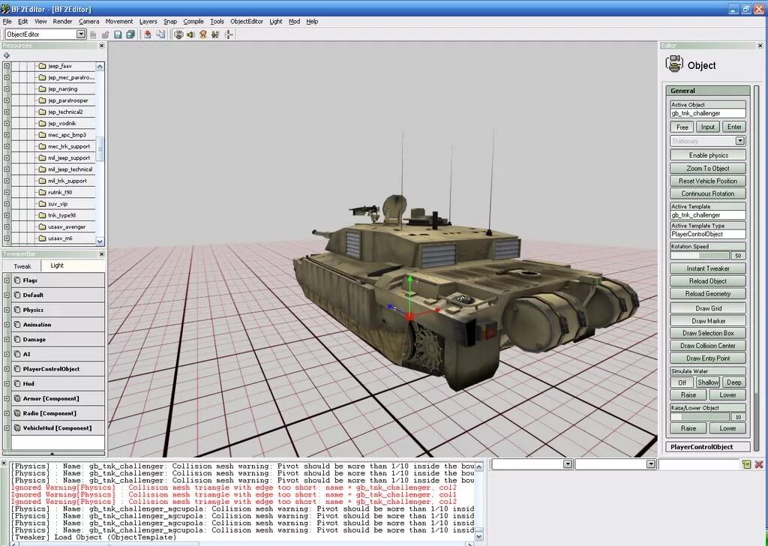Click the camera/render toolbar icon

[x=178, y=34]
